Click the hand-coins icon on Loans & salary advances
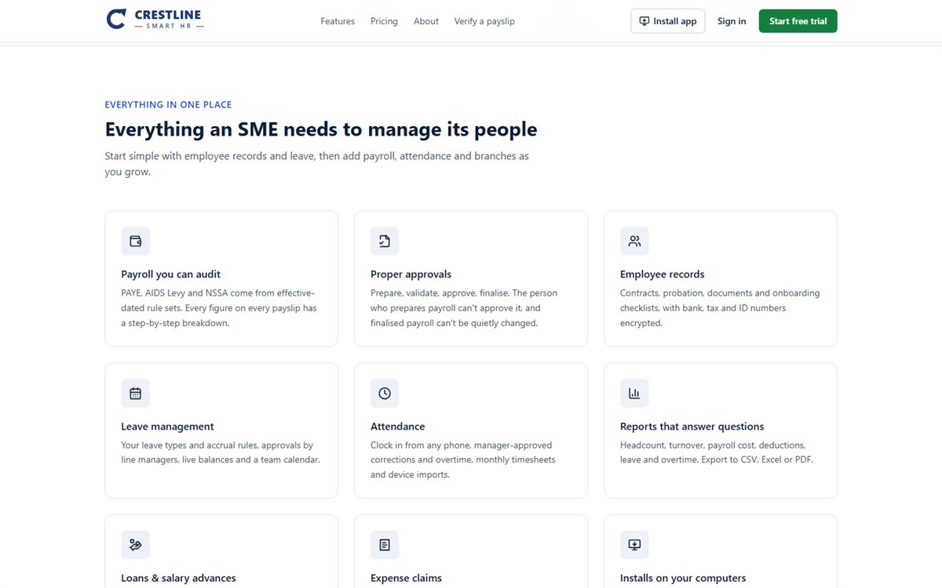 pos(135,545)
